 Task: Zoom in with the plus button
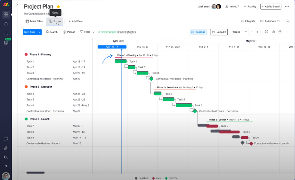(257, 32)
